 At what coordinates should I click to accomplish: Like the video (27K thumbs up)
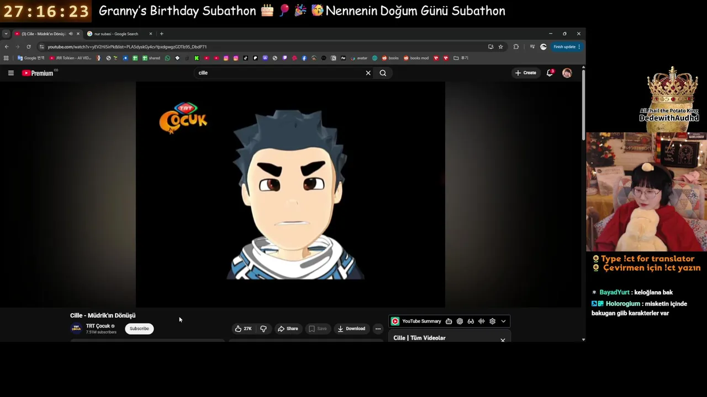(244, 329)
